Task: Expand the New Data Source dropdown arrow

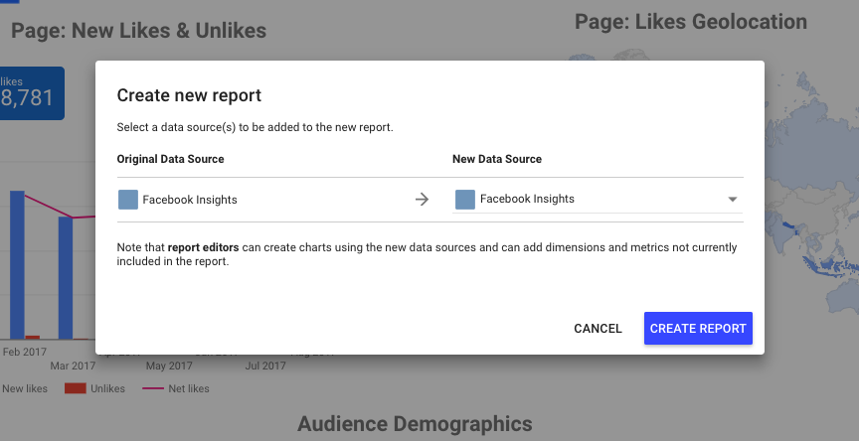Action: click(733, 200)
